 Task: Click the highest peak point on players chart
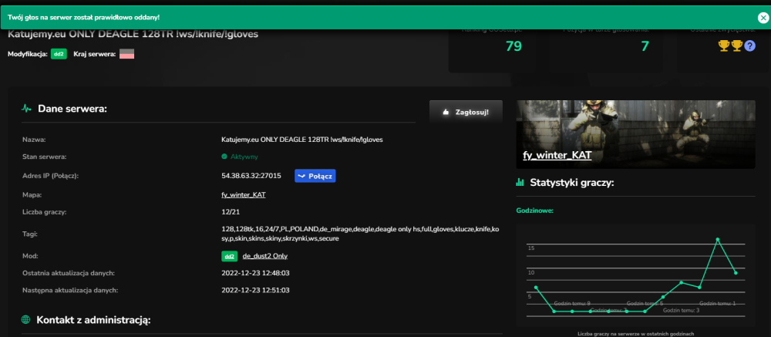(x=717, y=240)
